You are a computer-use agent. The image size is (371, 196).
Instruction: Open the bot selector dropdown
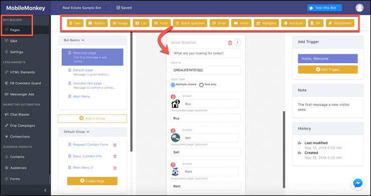tap(85, 8)
